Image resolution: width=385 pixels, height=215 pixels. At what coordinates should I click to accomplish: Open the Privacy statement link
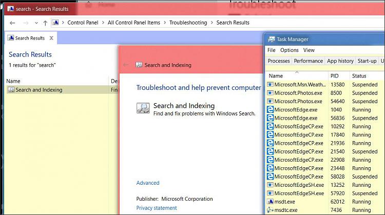point(157,208)
